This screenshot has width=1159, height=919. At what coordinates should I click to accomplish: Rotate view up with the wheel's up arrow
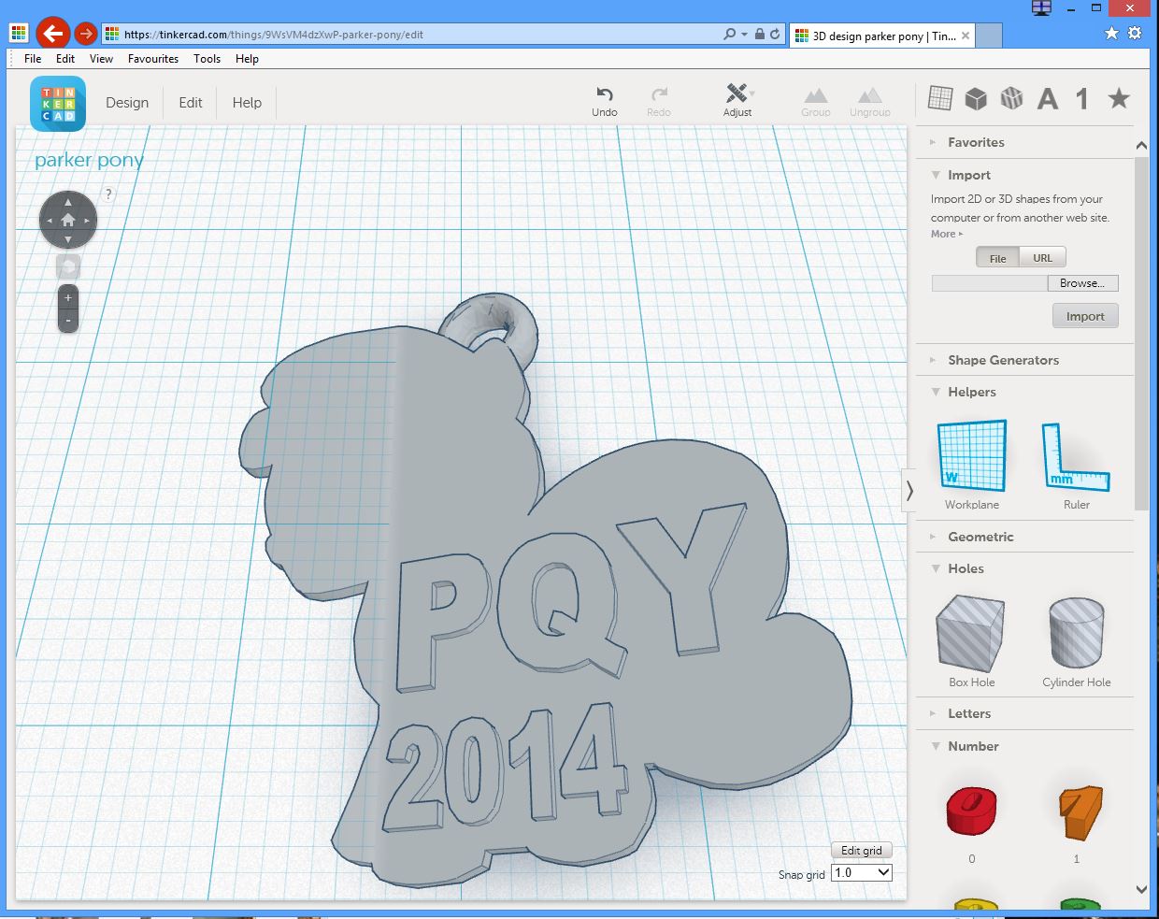point(68,202)
